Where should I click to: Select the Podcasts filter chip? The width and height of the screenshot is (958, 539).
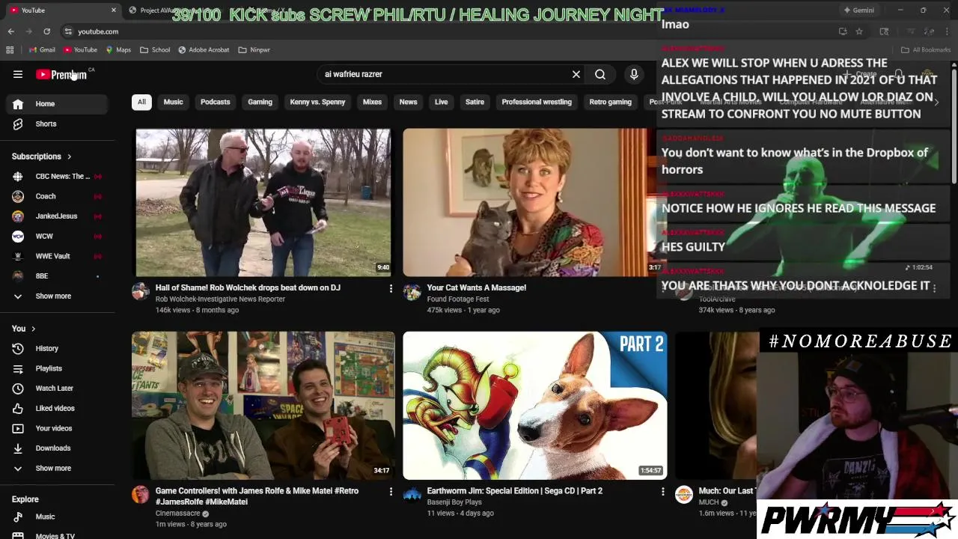pos(215,102)
